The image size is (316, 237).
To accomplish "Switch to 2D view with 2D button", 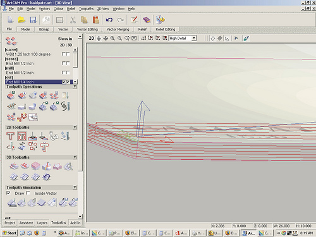I will pos(92,38).
